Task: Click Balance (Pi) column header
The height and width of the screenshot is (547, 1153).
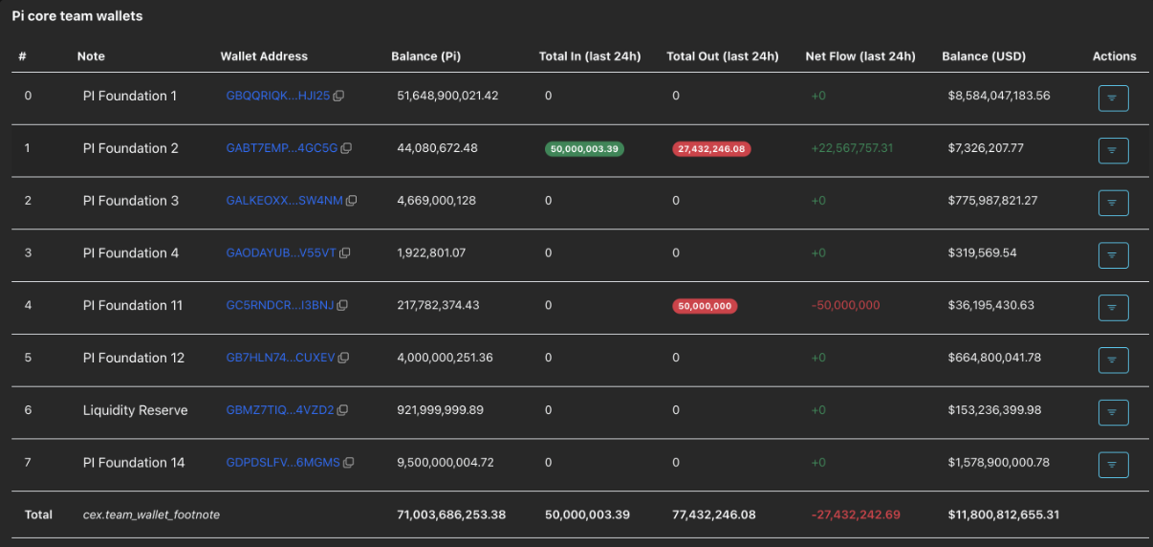Action: [425, 56]
